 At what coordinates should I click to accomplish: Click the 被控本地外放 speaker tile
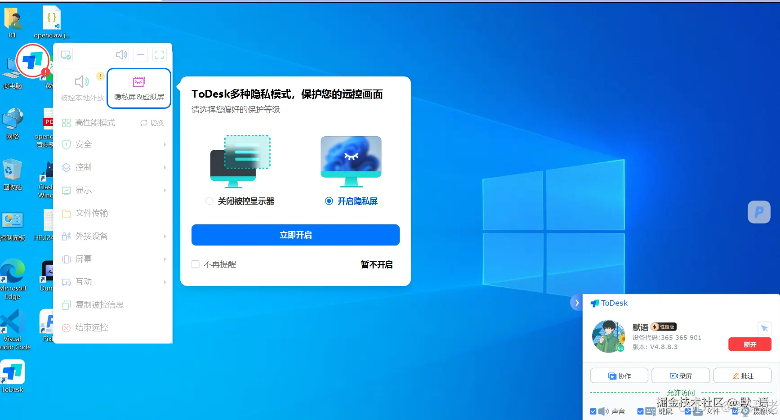82,88
